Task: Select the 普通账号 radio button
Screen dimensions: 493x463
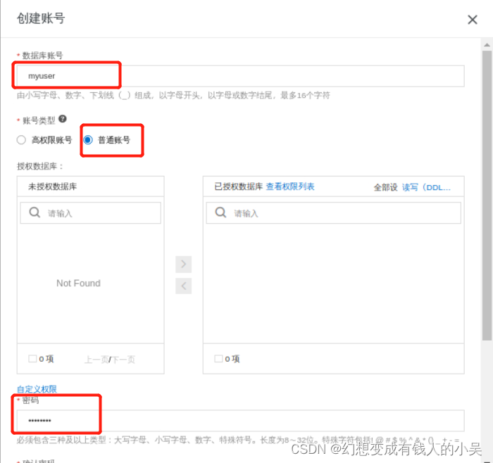Action: (x=88, y=140)
